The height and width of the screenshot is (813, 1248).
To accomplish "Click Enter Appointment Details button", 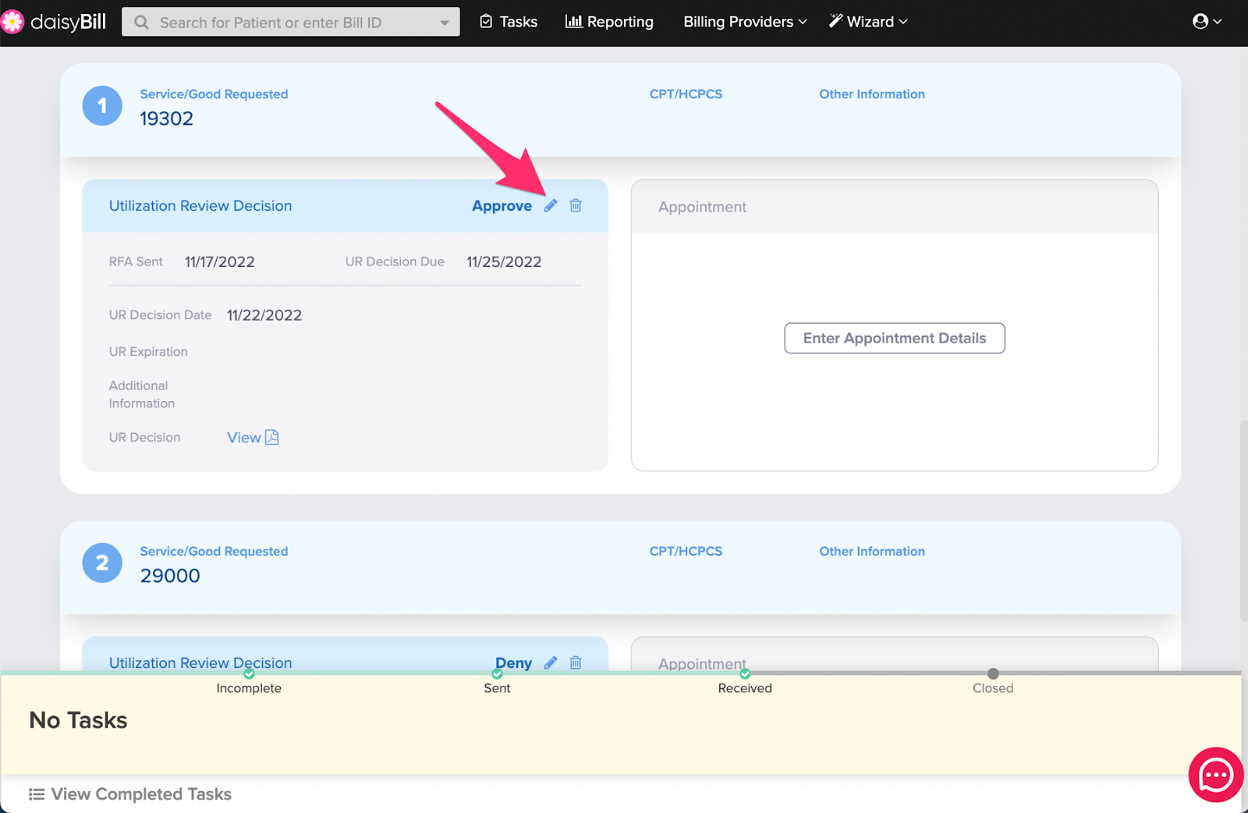I will (895, 338).
